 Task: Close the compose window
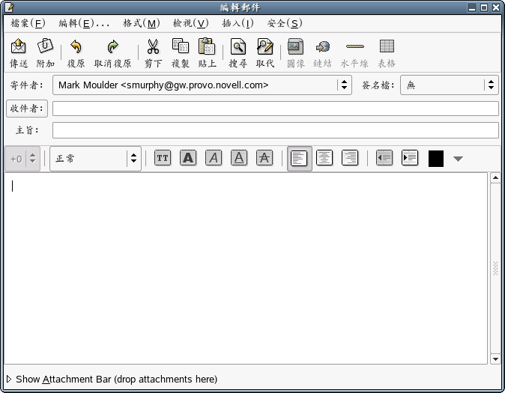pos(496,7)
